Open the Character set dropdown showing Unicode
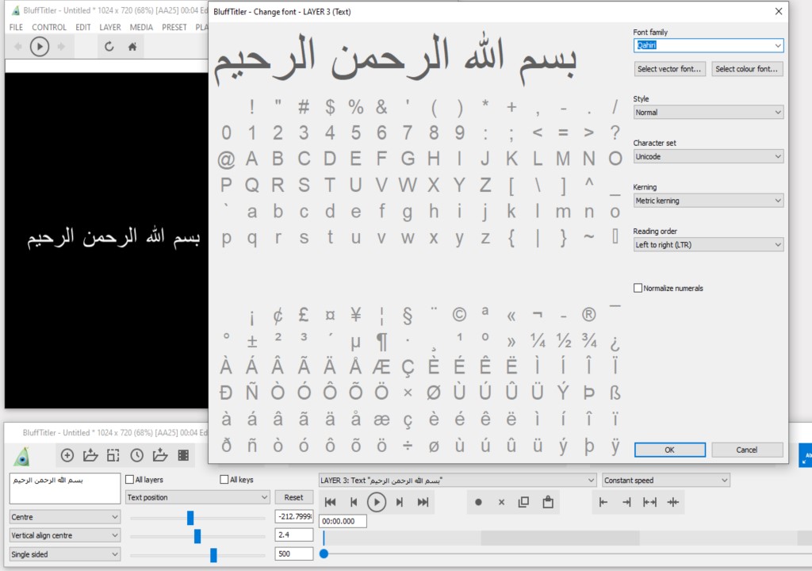The height and width of the screenshot is (571, 812). tap(708, 156)
